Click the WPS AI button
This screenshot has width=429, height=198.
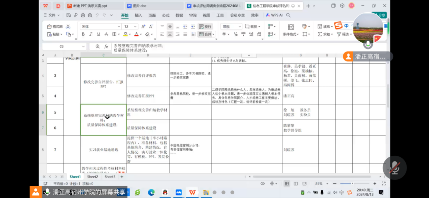274,15
